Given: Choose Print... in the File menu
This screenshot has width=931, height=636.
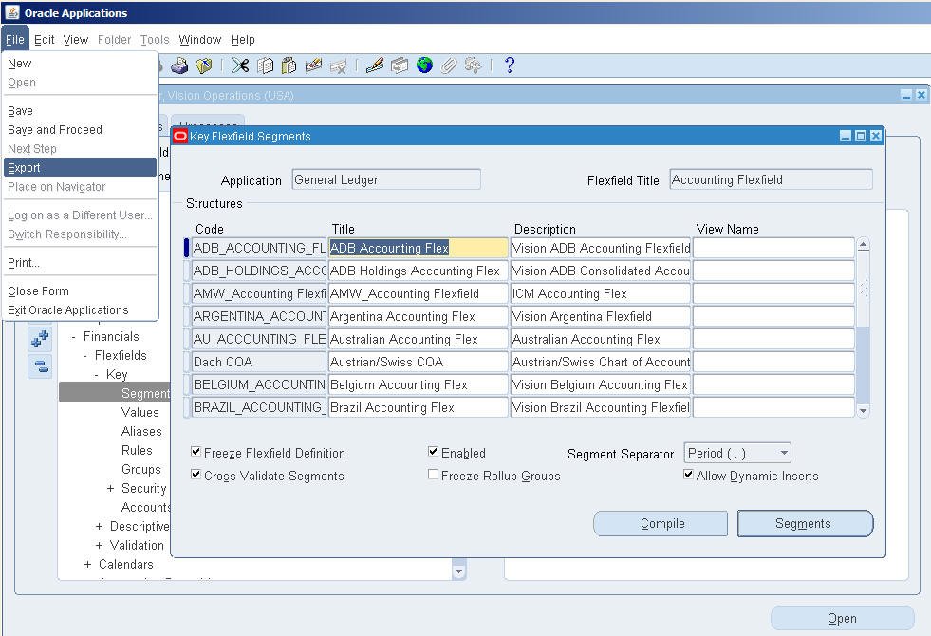Looking at the screenshot, I should coord(80,263).
